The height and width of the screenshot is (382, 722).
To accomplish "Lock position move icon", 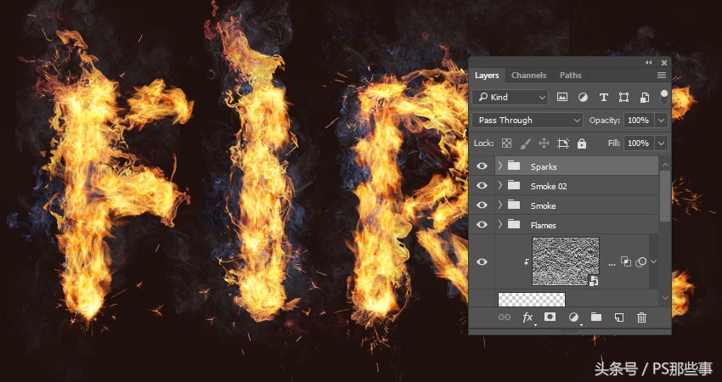I will click(544, 143).
